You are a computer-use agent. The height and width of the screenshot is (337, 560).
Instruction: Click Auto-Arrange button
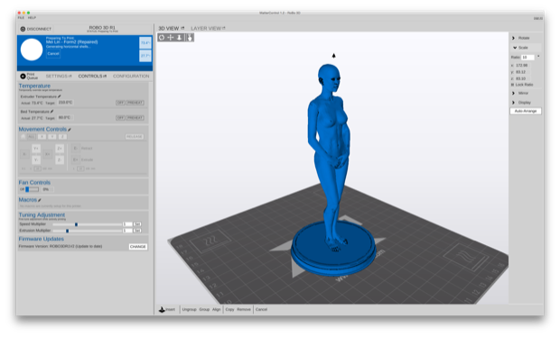526,111
